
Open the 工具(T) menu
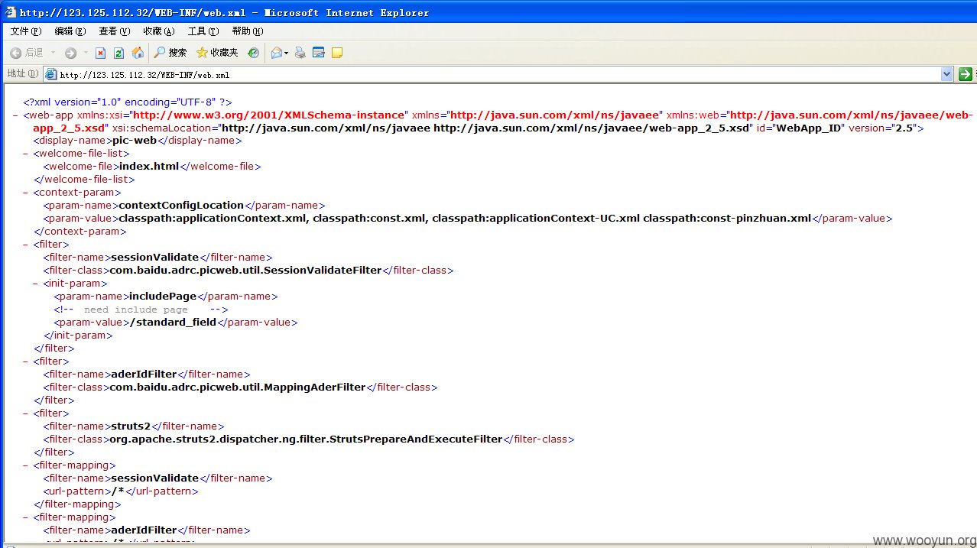(x=203, y=31)
